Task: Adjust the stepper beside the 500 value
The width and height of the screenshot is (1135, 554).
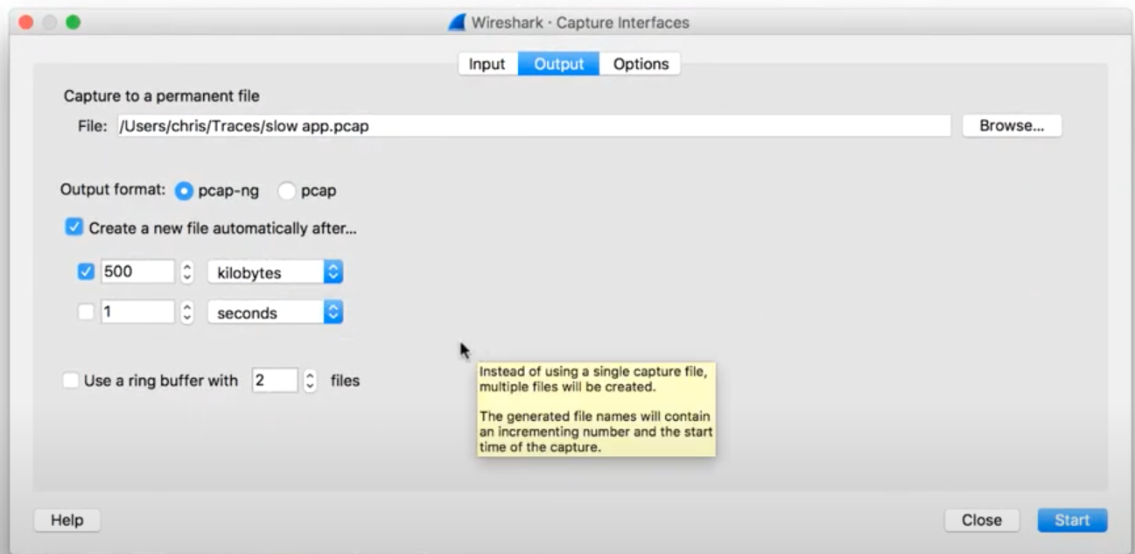Action: click(186, 272)
